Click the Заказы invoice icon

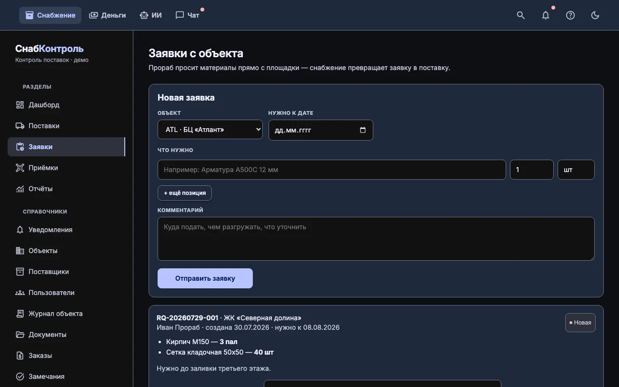20,356
